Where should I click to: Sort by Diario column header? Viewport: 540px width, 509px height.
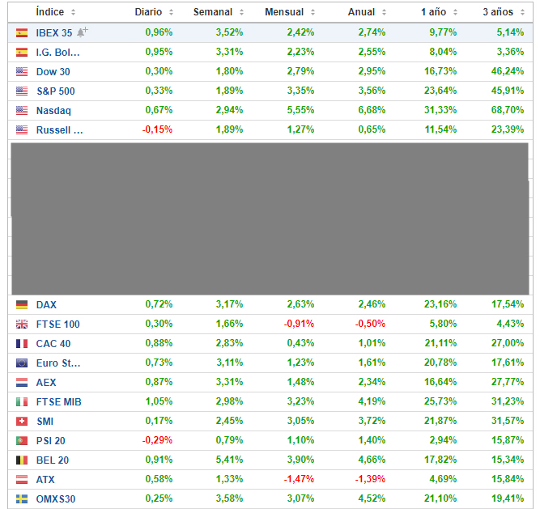[x=153, y=12]
